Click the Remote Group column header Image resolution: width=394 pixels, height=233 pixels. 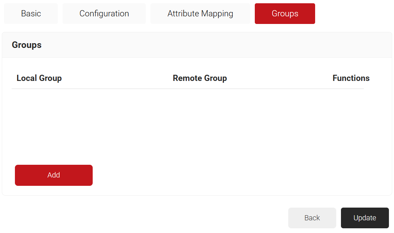point(200,78)
